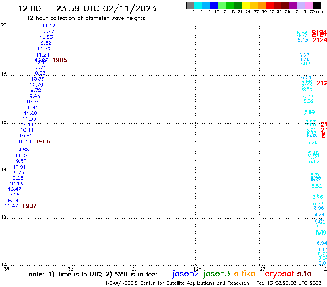Click the -129 longitude axis label
This screenshot has width=327, height=287.
coord(132,269)
